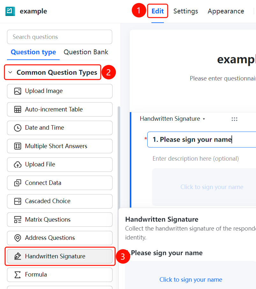Click the drag handle dots on the question

[x=234, y=119]
